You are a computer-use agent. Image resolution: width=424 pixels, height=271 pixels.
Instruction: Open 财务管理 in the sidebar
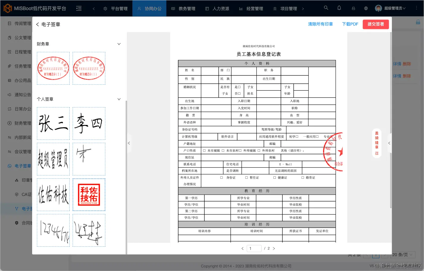pyautogui.click(x=20, y=123)
